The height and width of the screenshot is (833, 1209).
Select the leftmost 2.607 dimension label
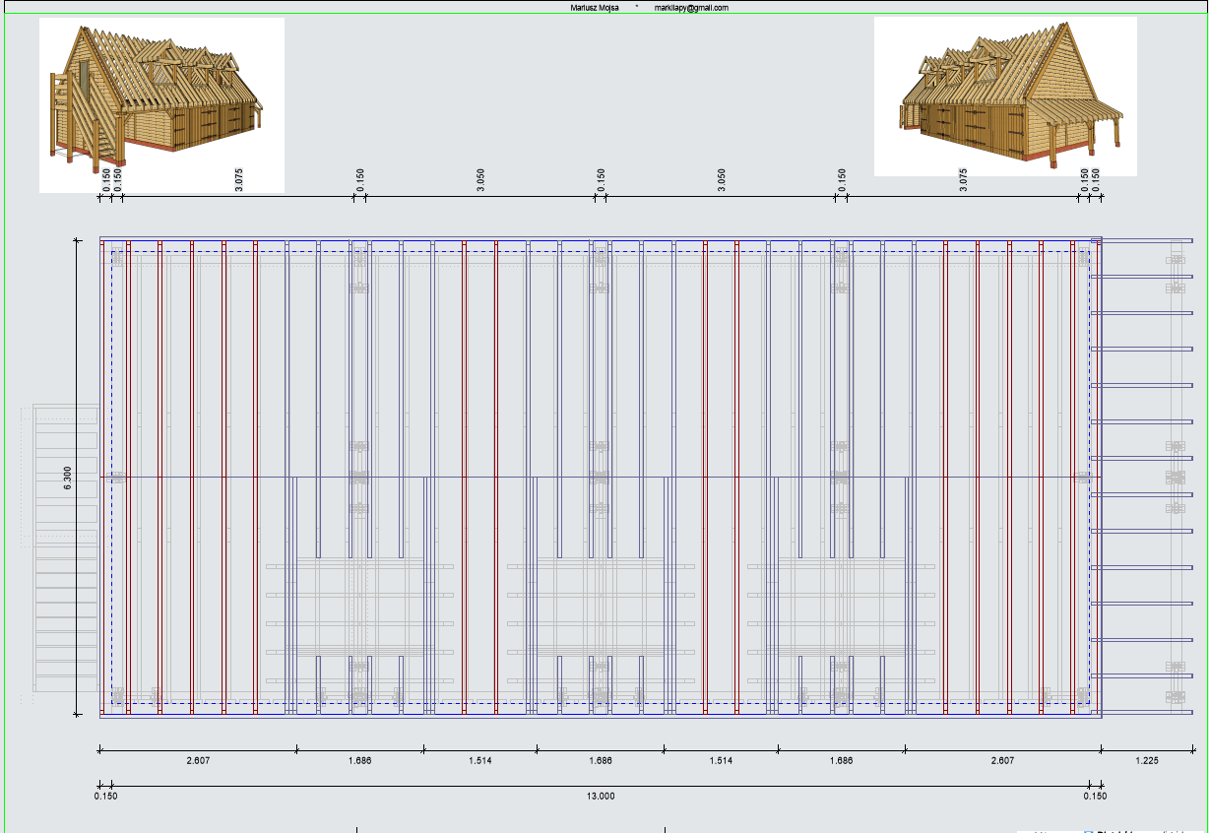198,761
